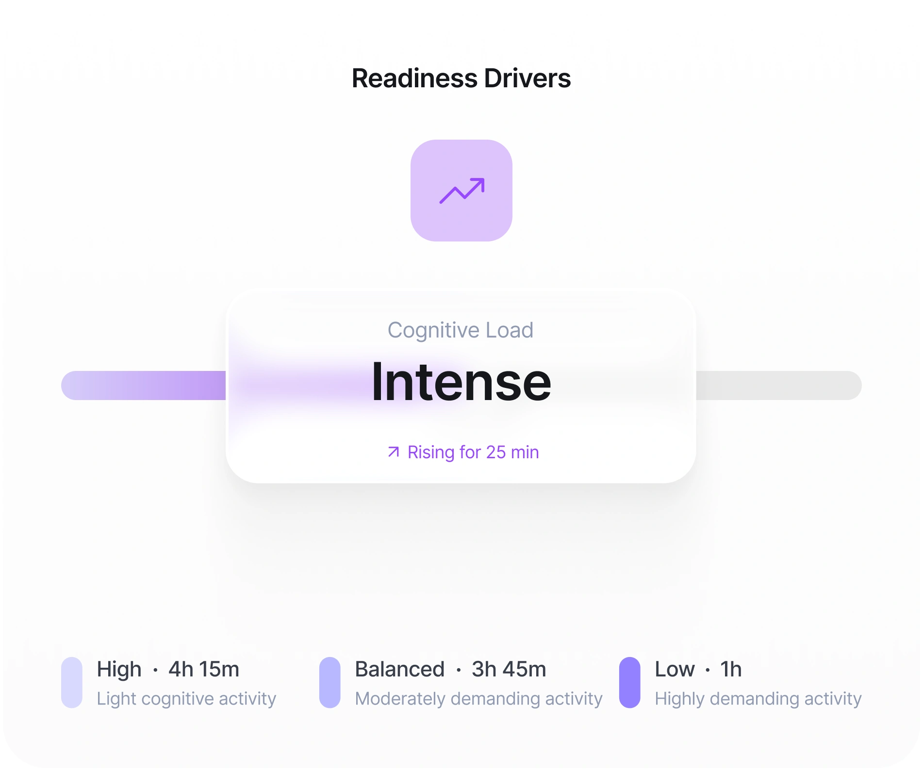Click the Rising for 25 min text
This screenshot has width=923, height=771.
[x=473, y=452]
